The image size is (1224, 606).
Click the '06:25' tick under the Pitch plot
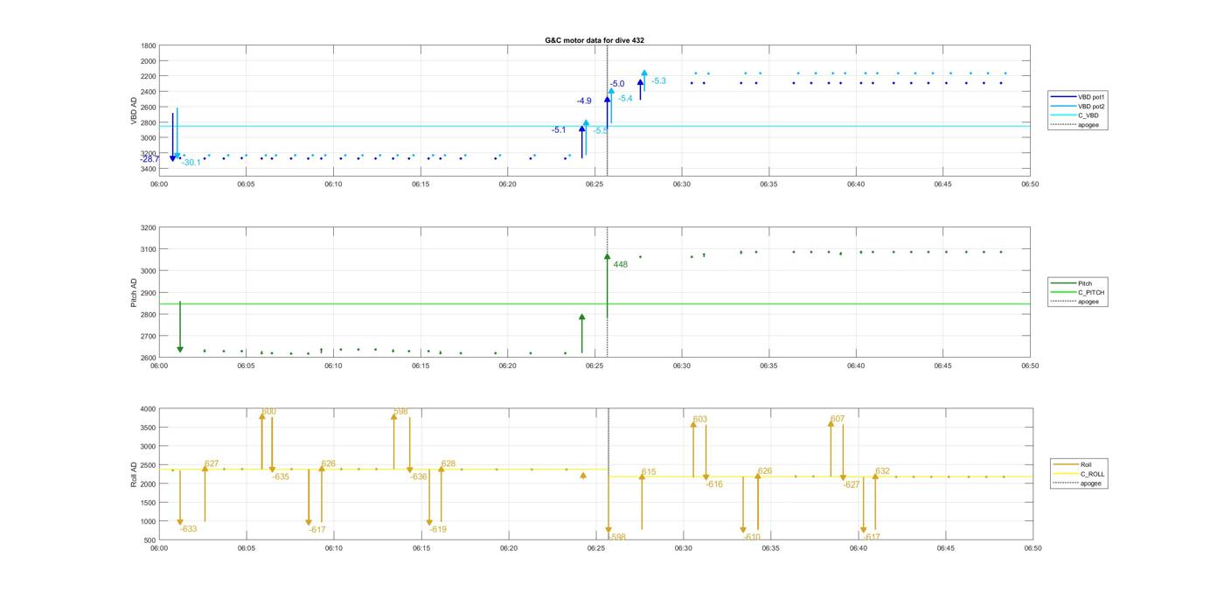click(595, 366)
